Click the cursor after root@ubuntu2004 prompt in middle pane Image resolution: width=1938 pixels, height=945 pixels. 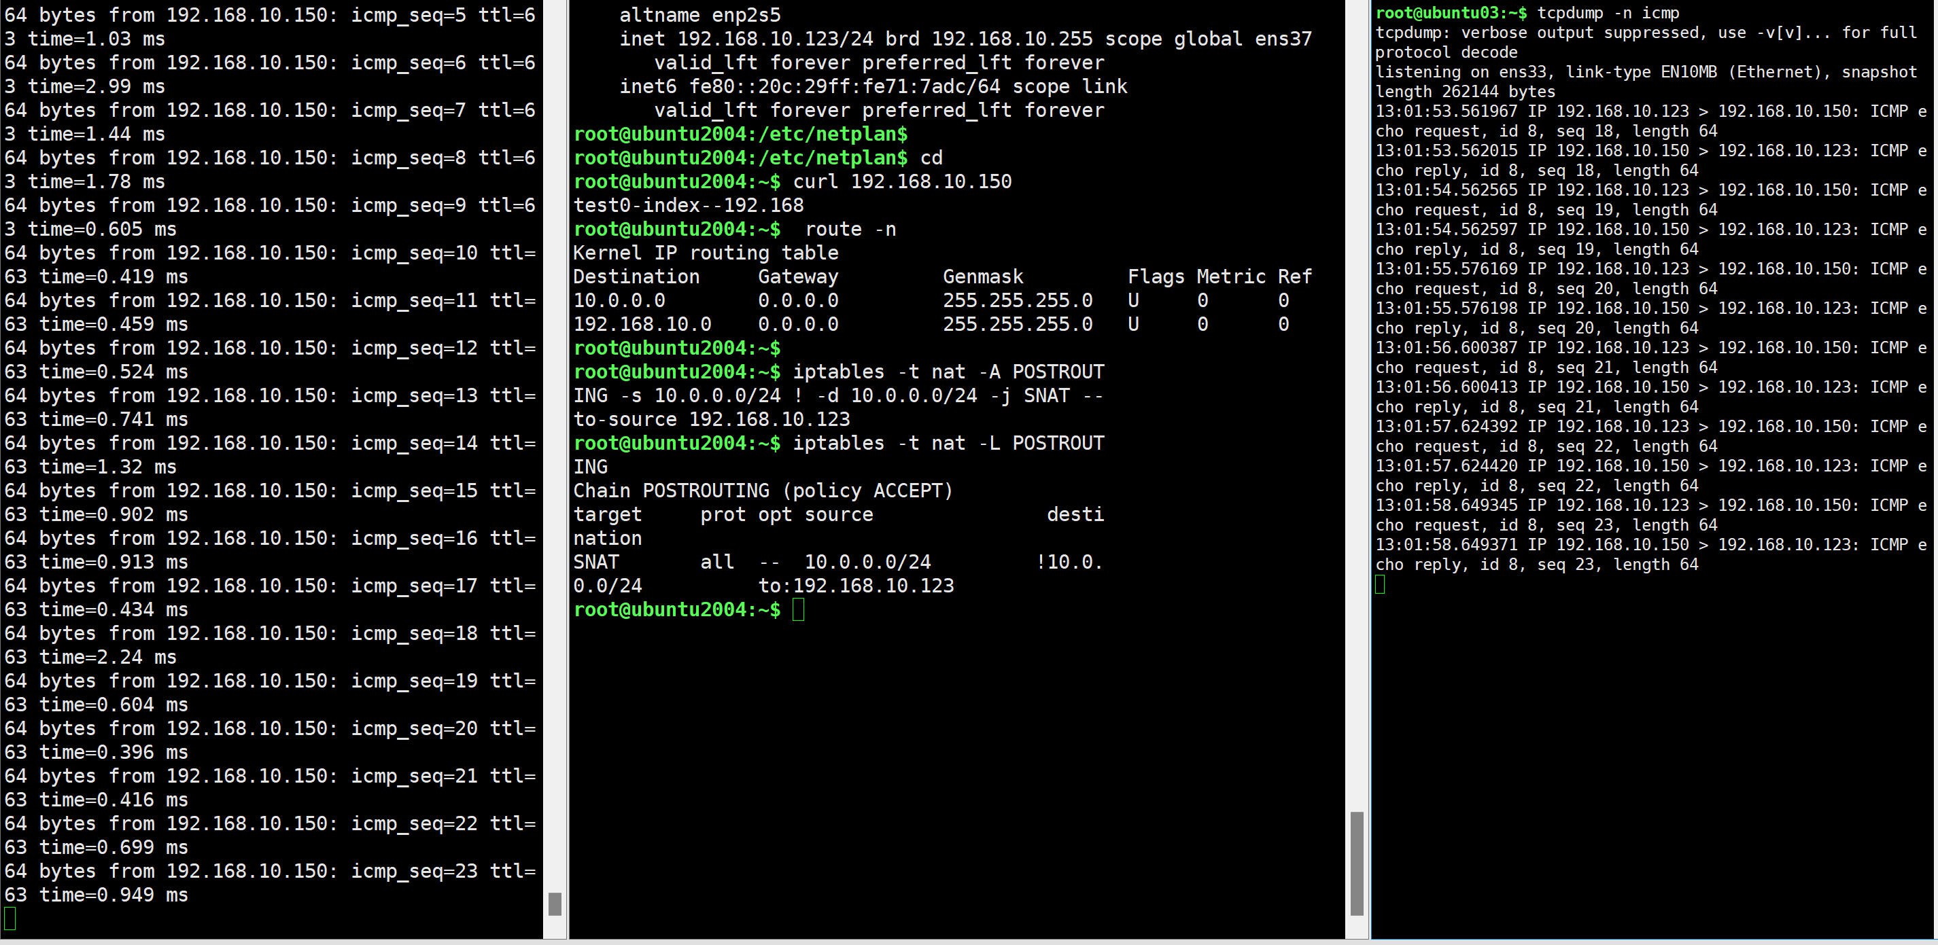(798, 609)
